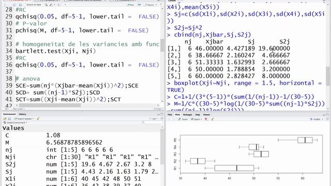Viewport: 331px width, 186px height.
Task: Select the M value row in Environment
Action: pyautogui.click(x=81, y=143)
